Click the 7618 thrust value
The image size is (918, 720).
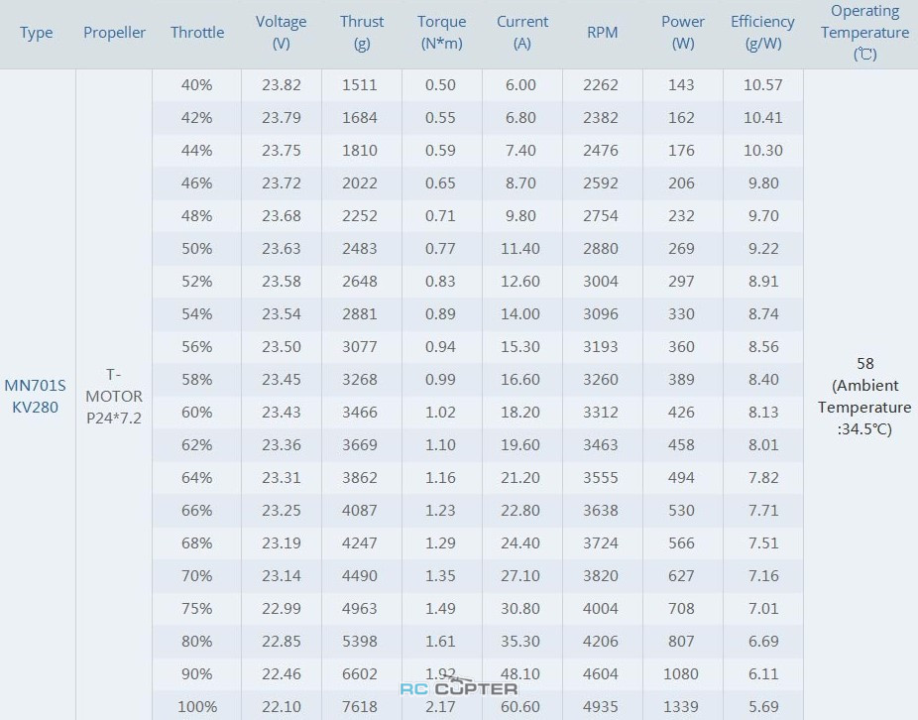[360, 707]
